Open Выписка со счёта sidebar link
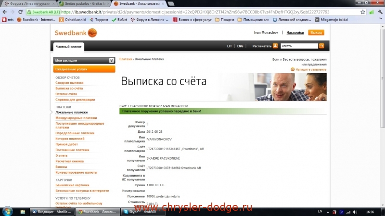 [69, 89]
